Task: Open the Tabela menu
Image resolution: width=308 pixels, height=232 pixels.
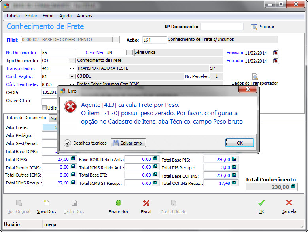Action: click(13, 16)
